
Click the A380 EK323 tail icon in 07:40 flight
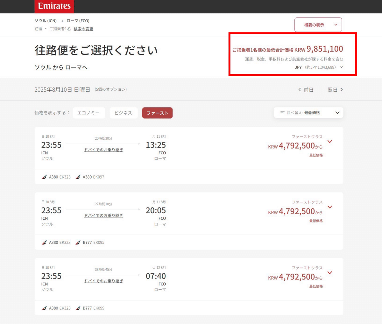pos(44,308)
